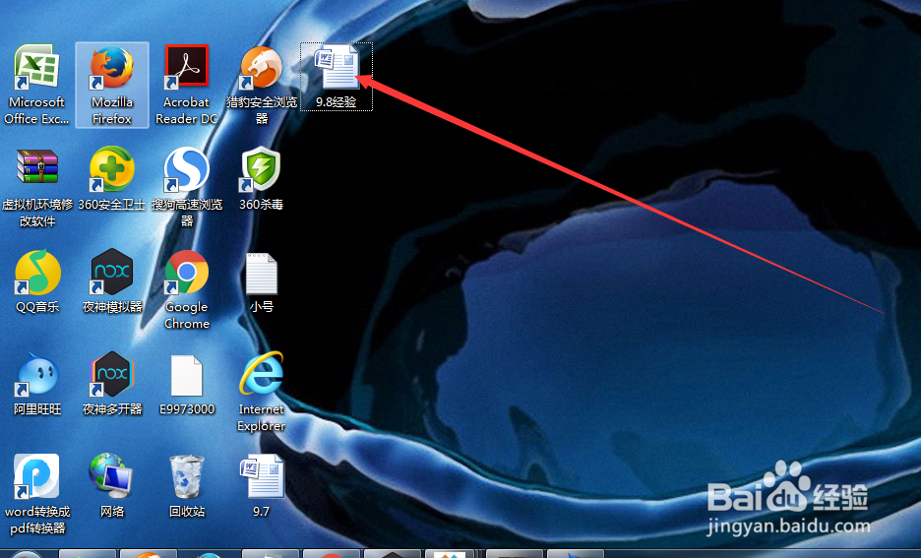
Task: Select the 9.7 Word document
Action: click(x=262, y=485)
